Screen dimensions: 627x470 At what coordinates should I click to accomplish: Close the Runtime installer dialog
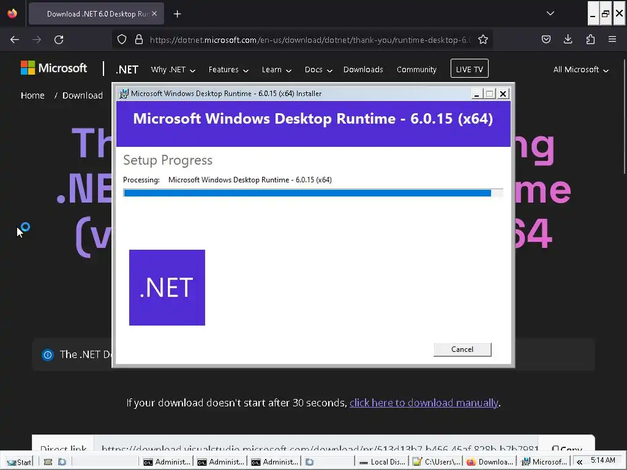coord(503,94)
